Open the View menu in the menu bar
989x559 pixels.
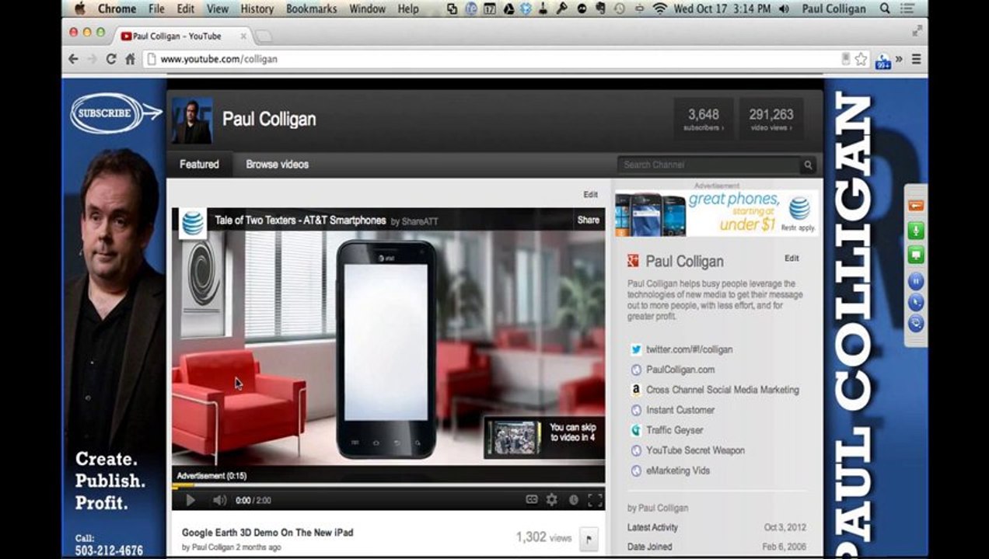pyautogui.click(x=218, y=9)
